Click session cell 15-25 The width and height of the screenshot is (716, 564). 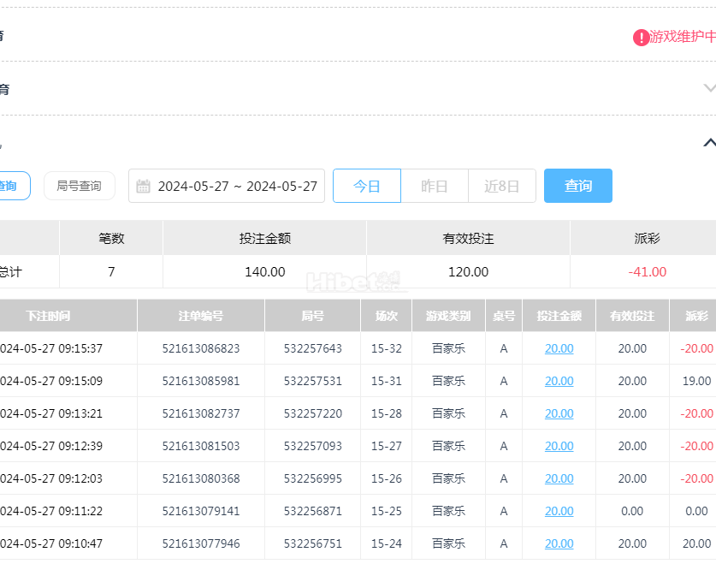pyautogui.click(x=387, y=511)
